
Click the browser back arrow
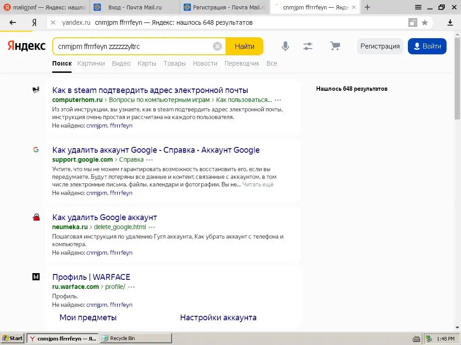12,22
